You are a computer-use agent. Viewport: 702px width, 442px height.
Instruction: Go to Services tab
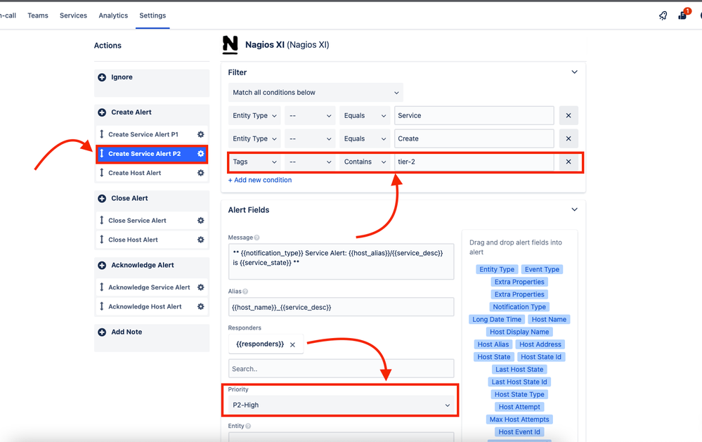point(73,15)
